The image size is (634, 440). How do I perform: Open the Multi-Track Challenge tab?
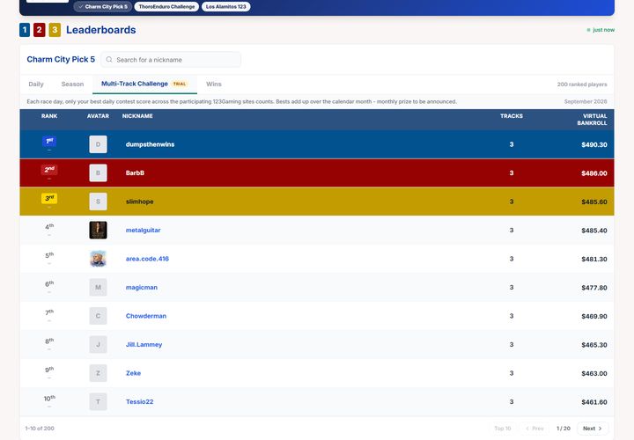click(x=144, y=84)
